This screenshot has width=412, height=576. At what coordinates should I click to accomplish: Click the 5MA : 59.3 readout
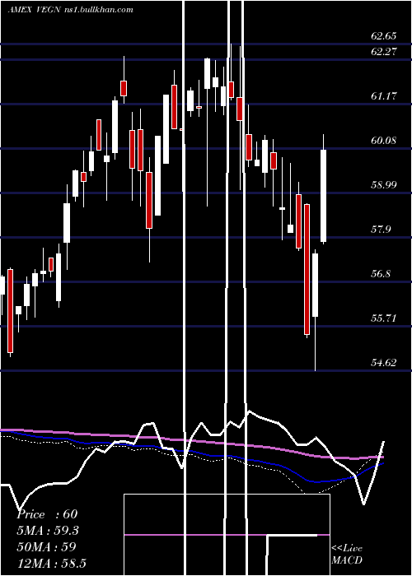pyautogui.click(x=48, y=531)
